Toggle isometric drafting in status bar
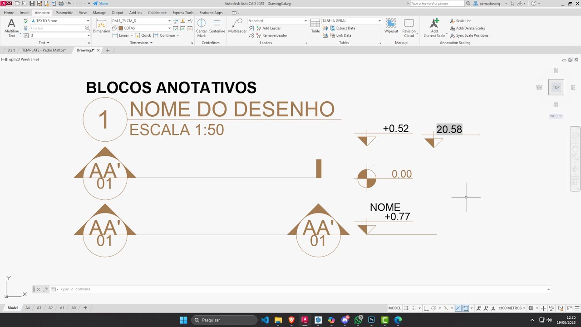581x327 pixels. pos(446,308)
